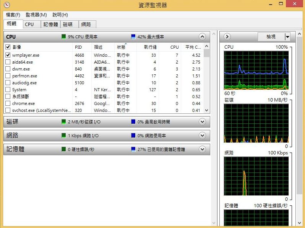
Task: Click the Resource Monitor app icon in title bar
Action: pyautogui.click(x=7, y=5)
